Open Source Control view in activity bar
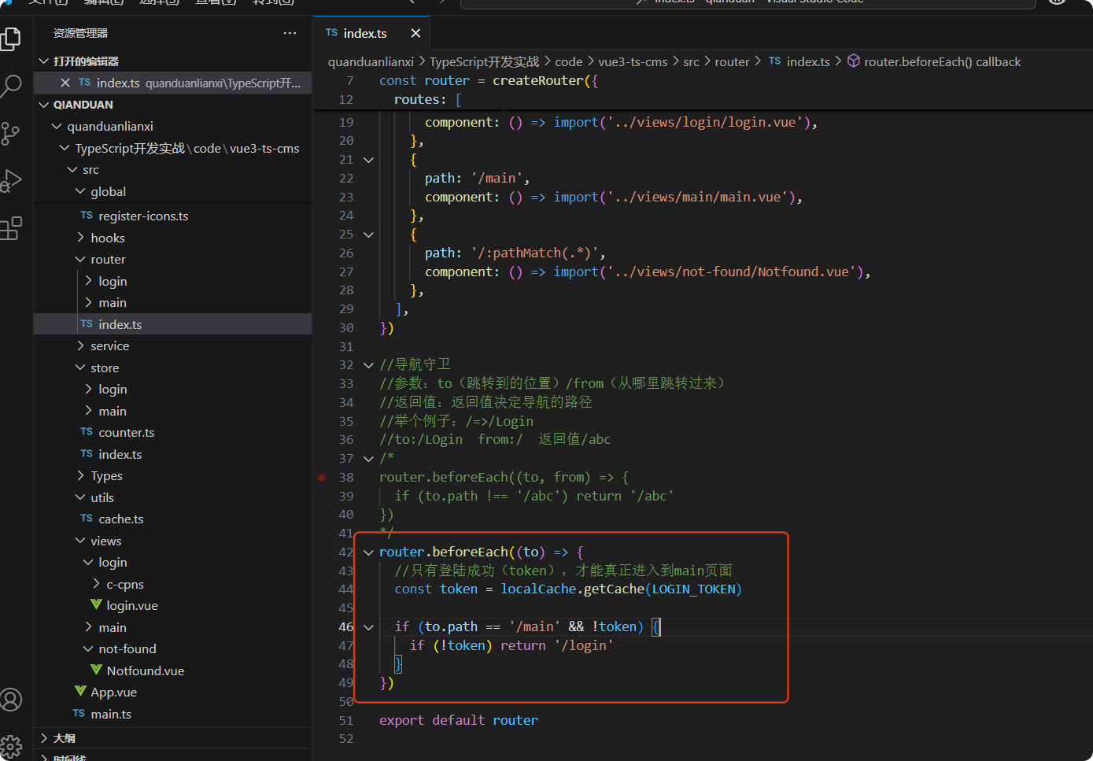 point(10,134)
